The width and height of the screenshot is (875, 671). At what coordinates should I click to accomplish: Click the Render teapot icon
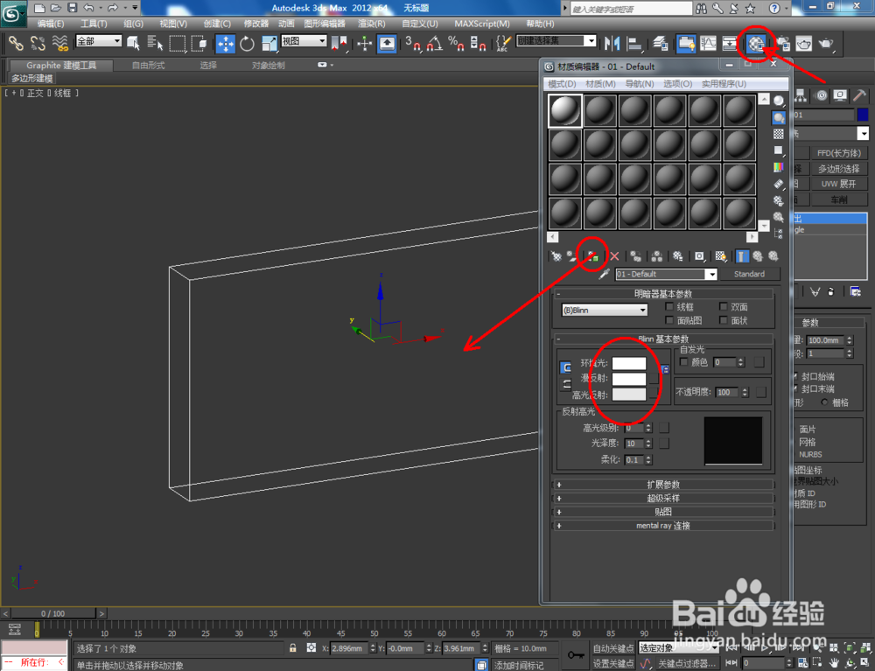[826, 43]
